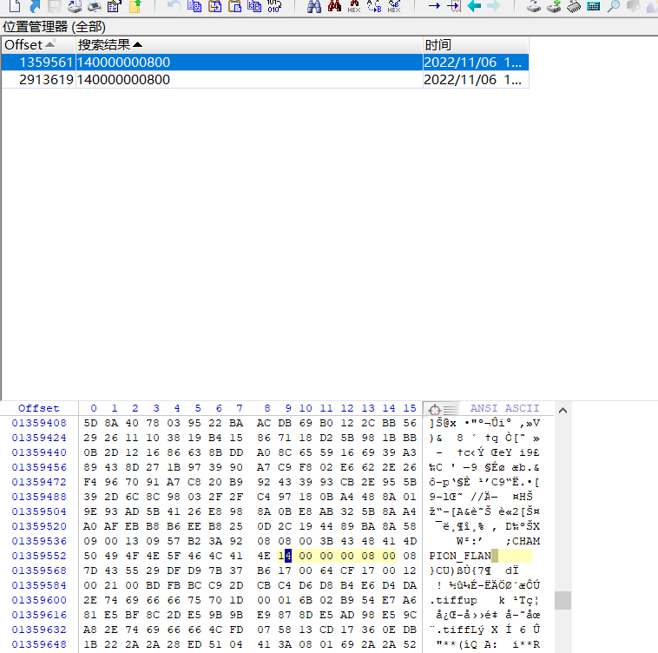Click the Open Disk drive icon
Viewport: 658px width, 653px height.
534,6
